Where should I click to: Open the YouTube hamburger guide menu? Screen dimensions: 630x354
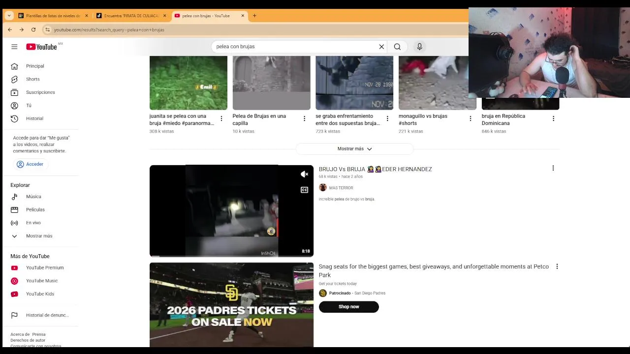click(x=14, y=47)
